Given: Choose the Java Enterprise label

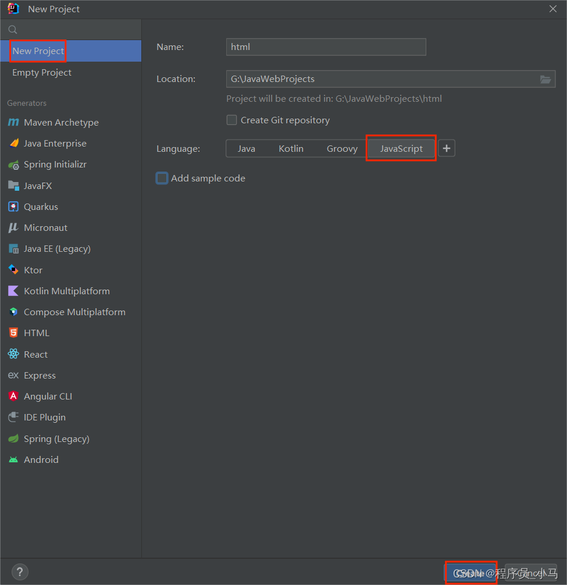Looking at the screenshot, I should (55, 143).
